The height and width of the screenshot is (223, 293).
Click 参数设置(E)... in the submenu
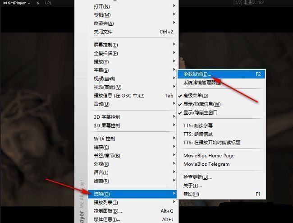[x=221, y=74]
